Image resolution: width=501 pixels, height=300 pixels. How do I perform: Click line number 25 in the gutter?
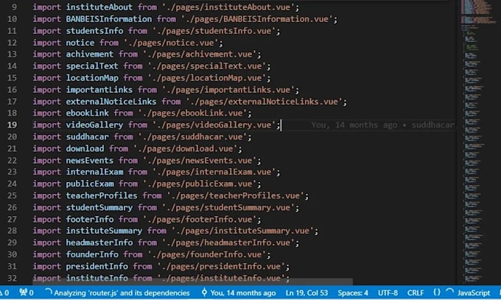(x=12, y=195)
